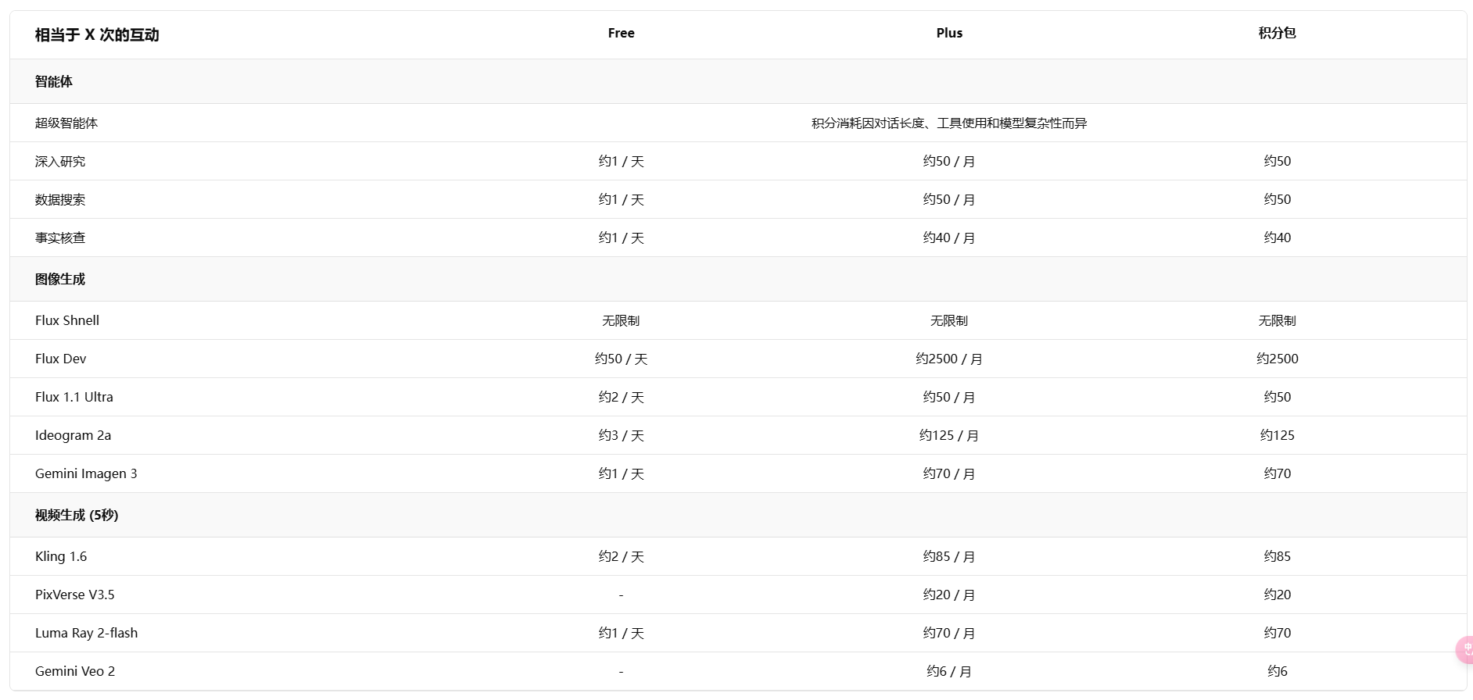Select the PixVerse V3.5 row label
The height and width of the screenshot is (700, 1473).
pos(75,595)
